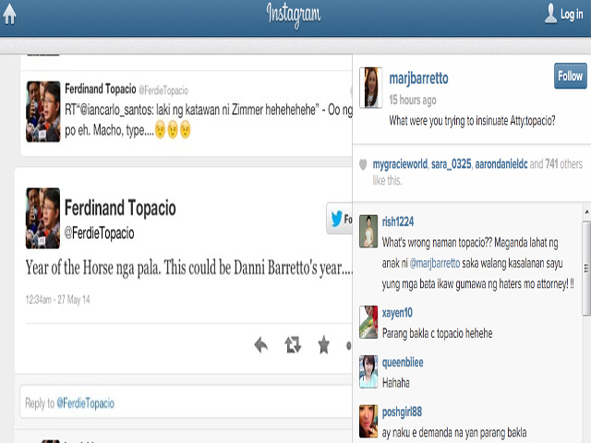Click the heart likes icon
Image resolution: width=591 pixels, height=443 pixels.
363,164
